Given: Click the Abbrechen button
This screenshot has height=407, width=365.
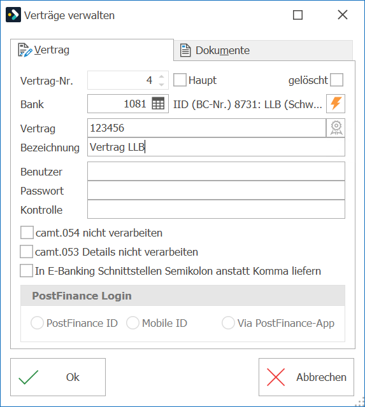Looking at the screenshot, I should [306, 377].
